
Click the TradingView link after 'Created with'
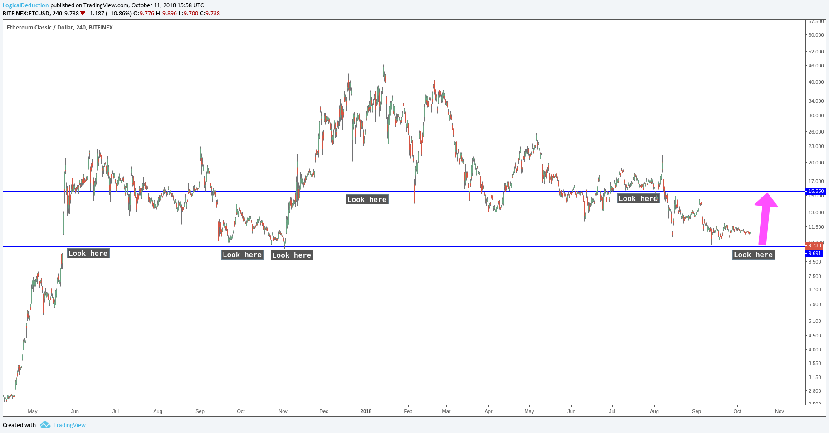tap(69, 425)
